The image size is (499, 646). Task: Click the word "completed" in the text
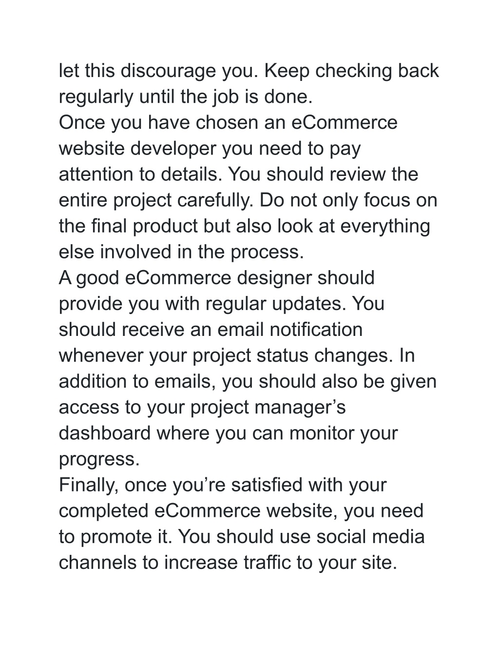click(x=104, y=511)
